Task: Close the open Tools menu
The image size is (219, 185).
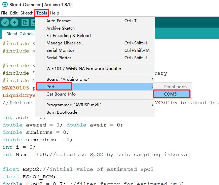Action: pos(42,13)
